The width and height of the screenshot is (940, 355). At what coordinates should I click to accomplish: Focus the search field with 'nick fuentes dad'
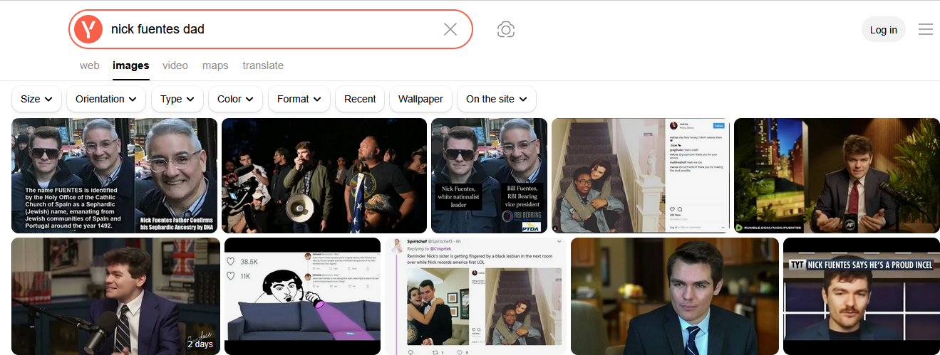click(271, 29)
